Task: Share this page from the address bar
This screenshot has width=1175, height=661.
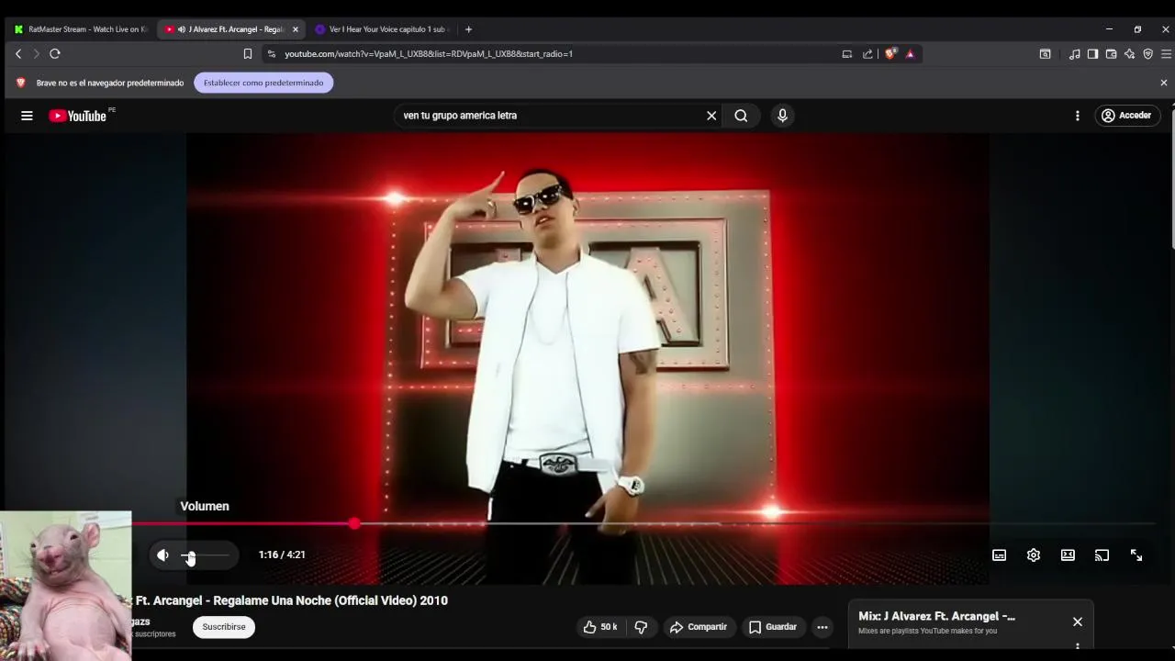Action: (x=867, y=54)
